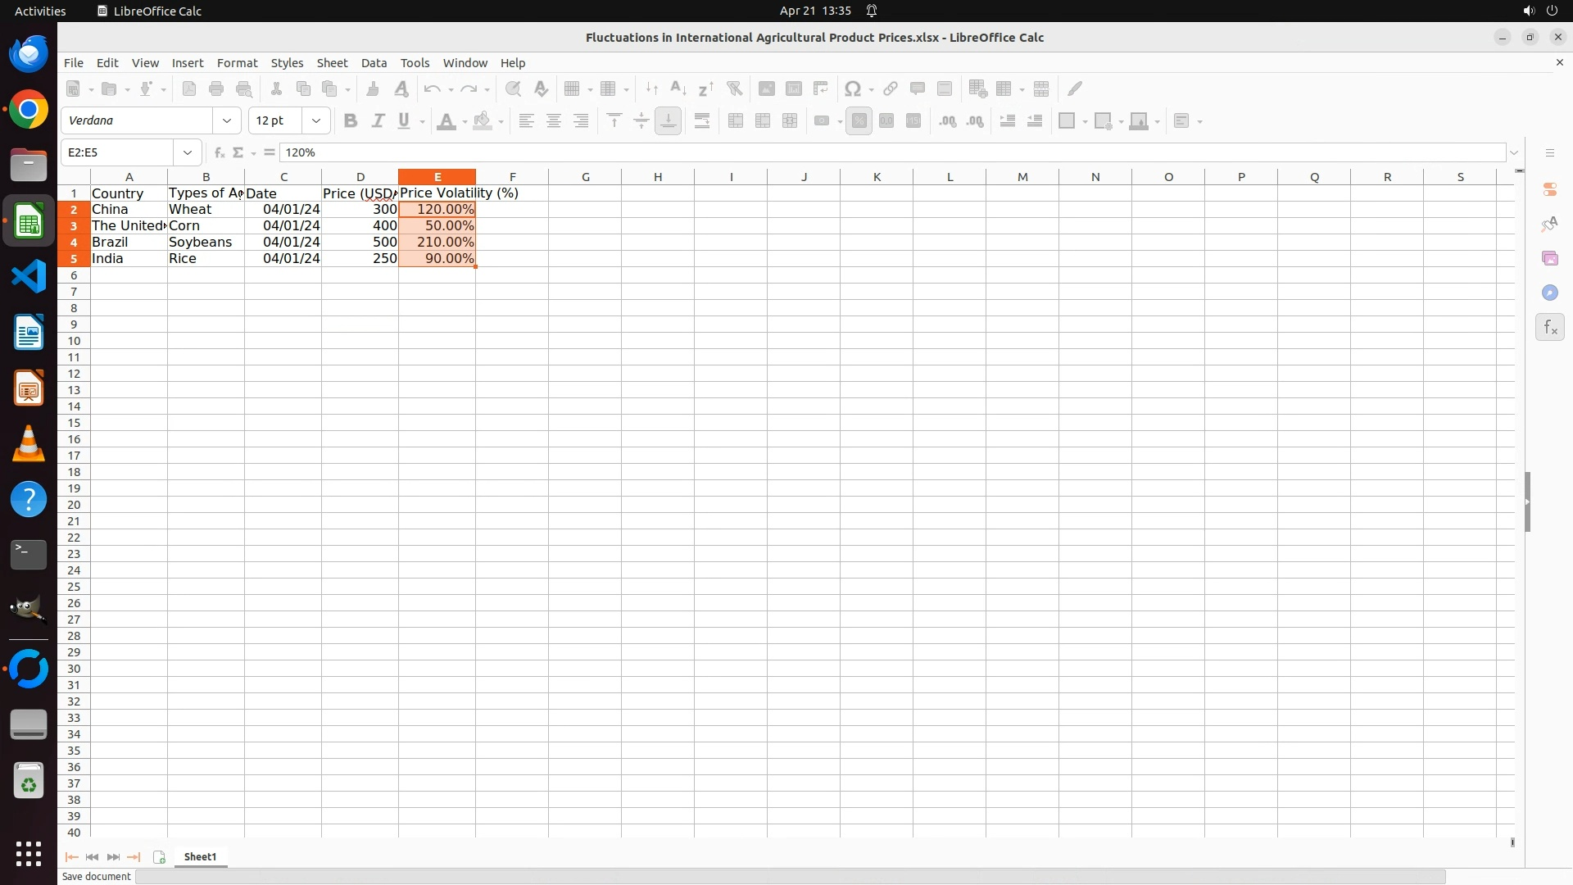Screen dimensions: 1573x885
Task: Click the Add Decimal Place icon
Action: pos(948,121)
